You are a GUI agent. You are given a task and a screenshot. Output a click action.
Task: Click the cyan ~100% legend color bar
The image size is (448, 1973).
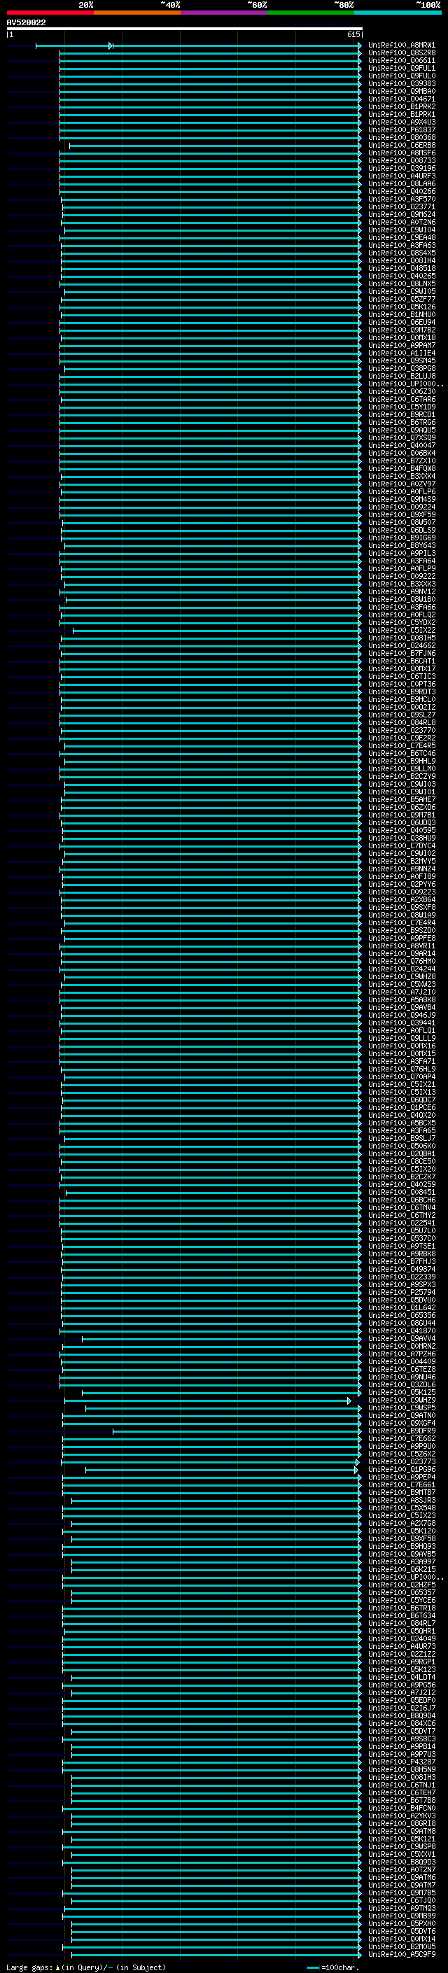pos(398,13)
